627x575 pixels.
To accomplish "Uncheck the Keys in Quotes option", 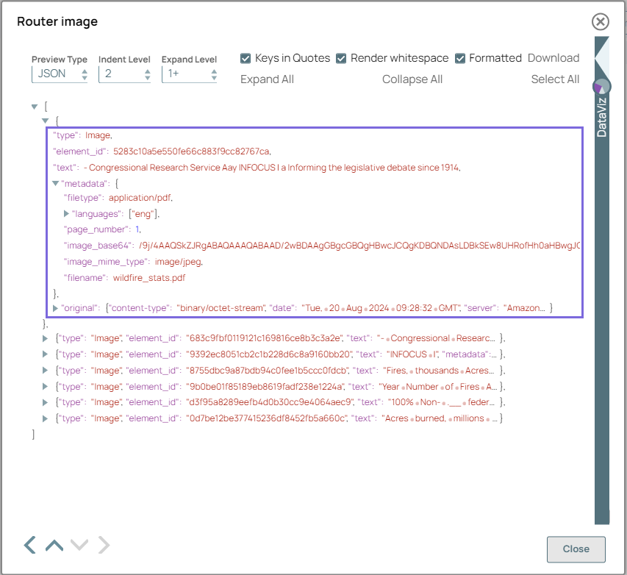I will pyautogui.click(x=246, y=58).
